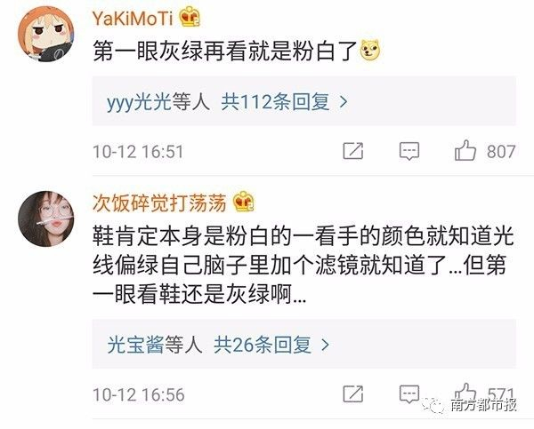This screenshot has height=429, width=534.
Task: Tap the doge emoji in first comment
Action: [370, 51]
